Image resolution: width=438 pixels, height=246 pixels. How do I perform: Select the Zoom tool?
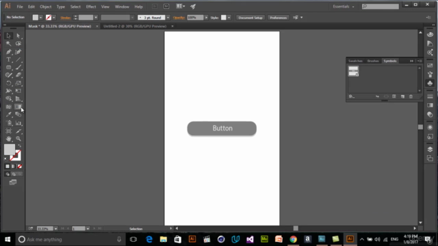click(x=18, y=139)
